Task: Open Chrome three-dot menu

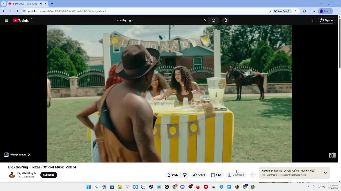Action: [x=337, y=11]
